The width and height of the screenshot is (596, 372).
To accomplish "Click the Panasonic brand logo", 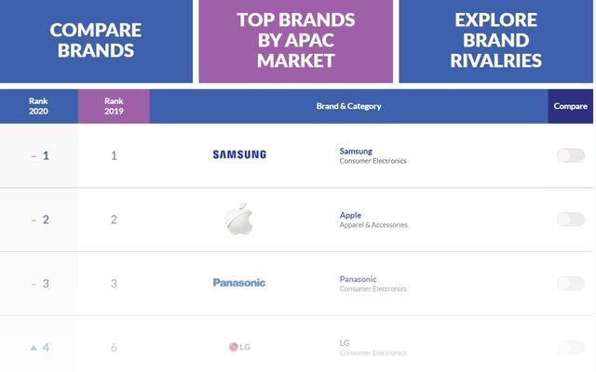I will pyautogui.click(x=239, y=283).
